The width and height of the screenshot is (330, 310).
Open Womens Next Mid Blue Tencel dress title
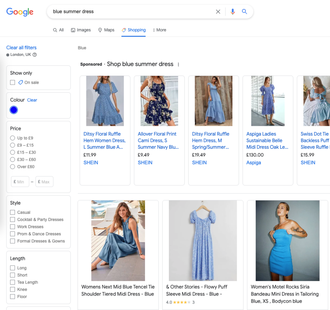click(x=118, y=290)
